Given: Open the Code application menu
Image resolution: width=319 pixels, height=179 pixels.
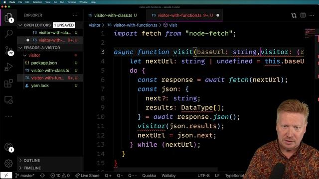Looking at the screenshot, I should coord(12,2).
